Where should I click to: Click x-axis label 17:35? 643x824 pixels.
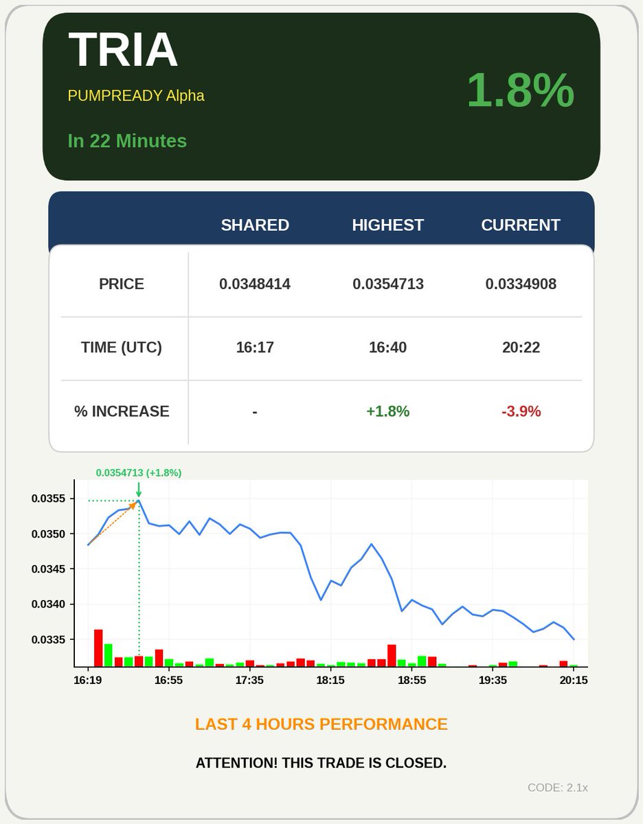[x=250, y=680]
